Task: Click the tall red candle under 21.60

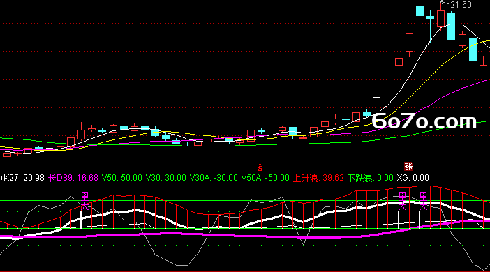Action: [x=440, y=18]
